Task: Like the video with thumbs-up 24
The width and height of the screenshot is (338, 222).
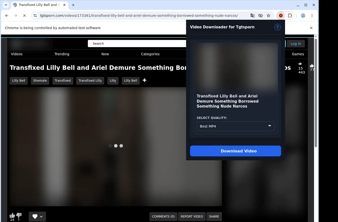Action: coord(12,215)
